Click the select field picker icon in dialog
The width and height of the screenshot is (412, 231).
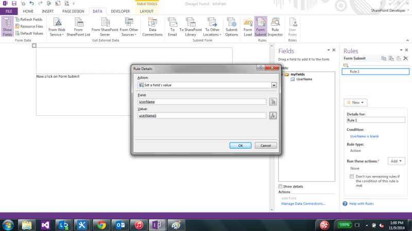click(273, 102)
